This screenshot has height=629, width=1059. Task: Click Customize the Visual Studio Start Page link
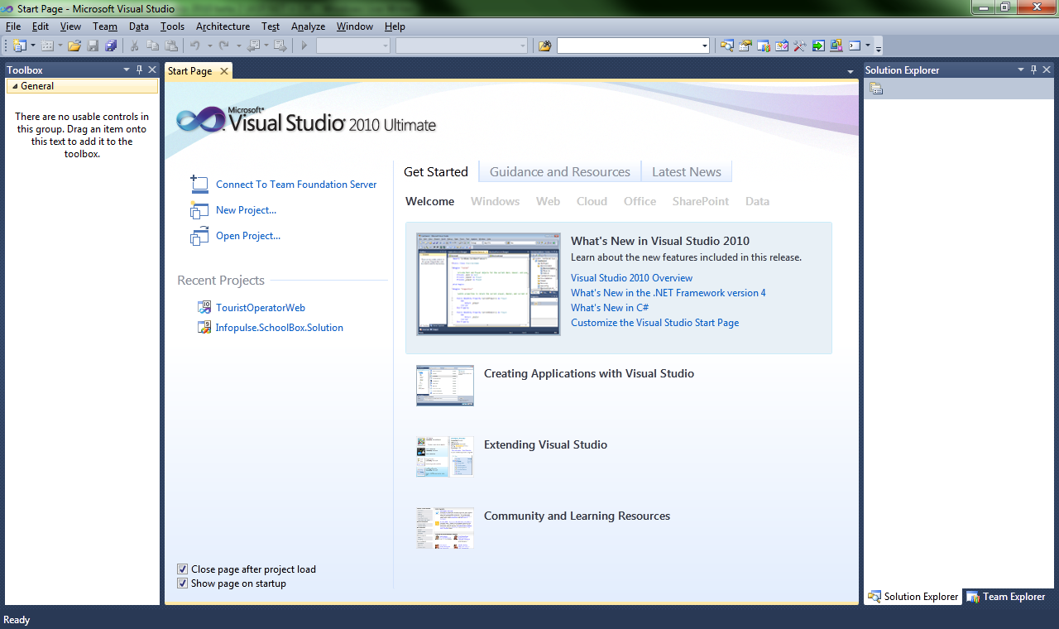[x=654, y=323]
